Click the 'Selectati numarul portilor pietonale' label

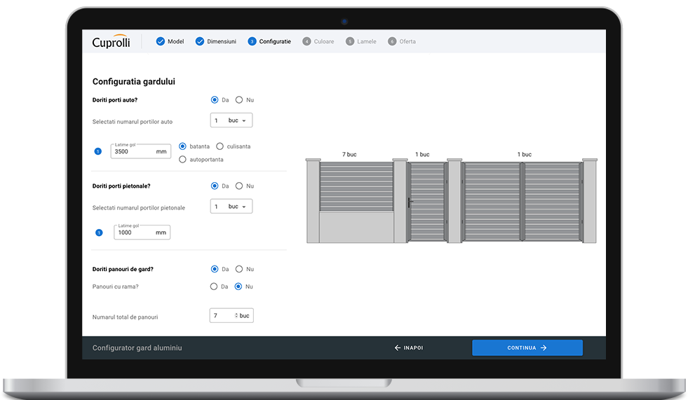pos(139,207)
